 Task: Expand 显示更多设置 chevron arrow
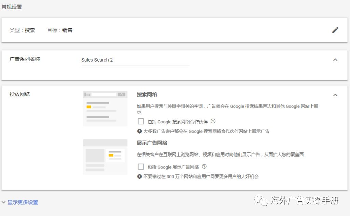3,202
